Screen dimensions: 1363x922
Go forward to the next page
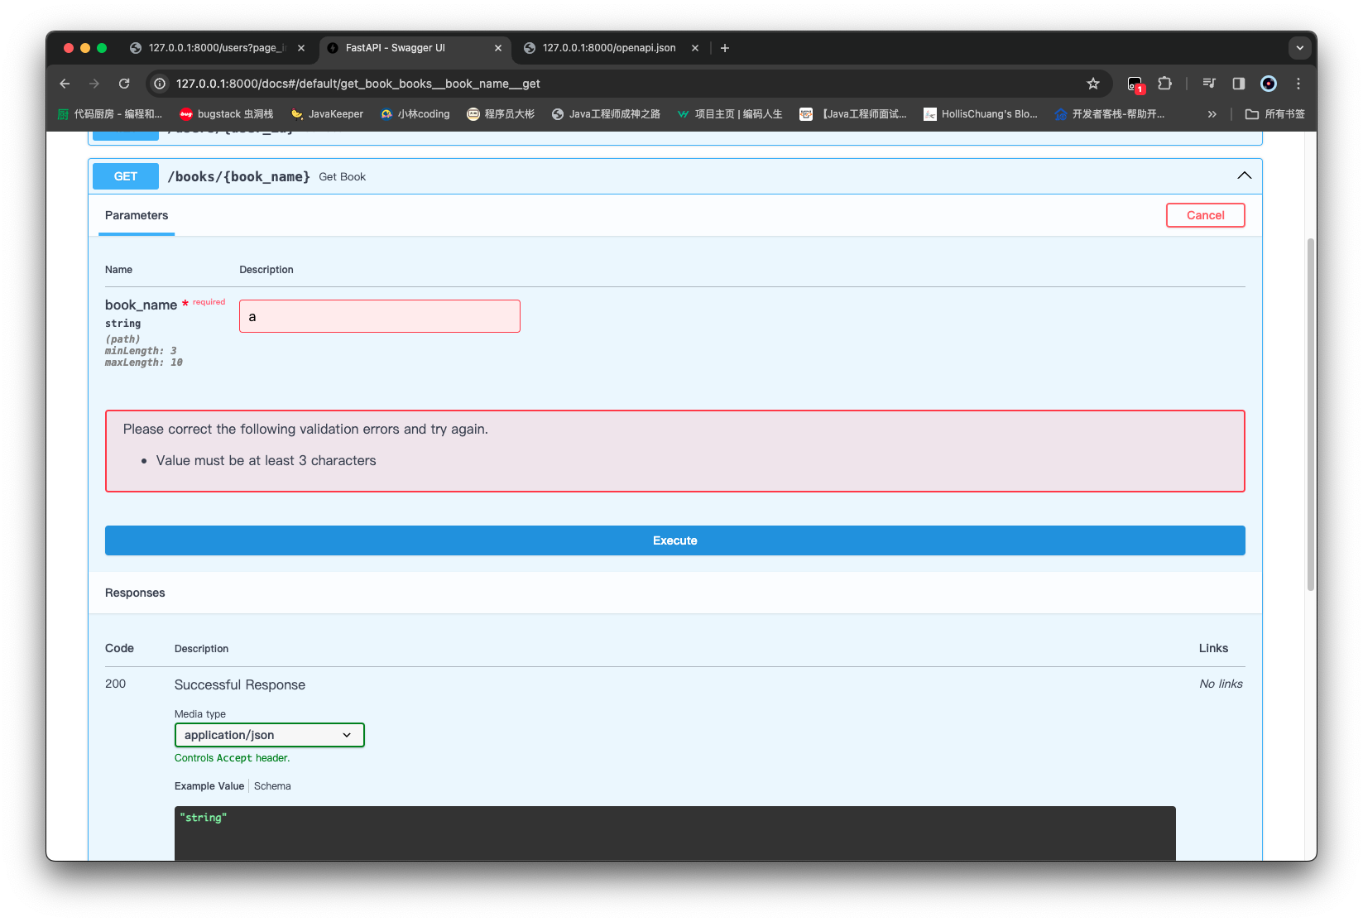[94, 84]
